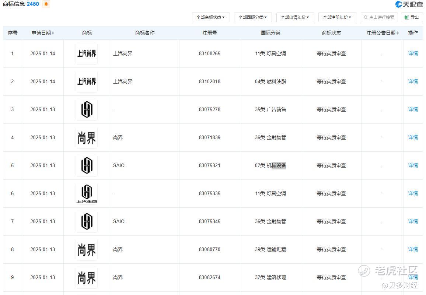426x295 pixels.
Task: Click the 上汽集团 logo thumbnail in row 6
Action: click(x=87, y=194)
